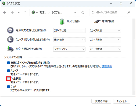
Task: Maximize the システム設定 window
Action: pyautogui.click(x=121, y=3)
